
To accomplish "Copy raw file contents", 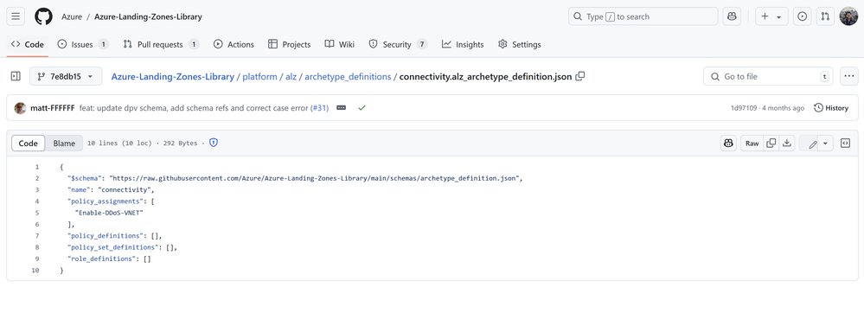I will pos(771,144).
